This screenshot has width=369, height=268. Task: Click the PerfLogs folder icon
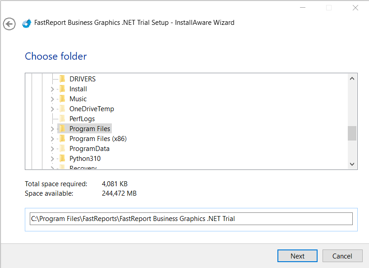pos(62,118)
